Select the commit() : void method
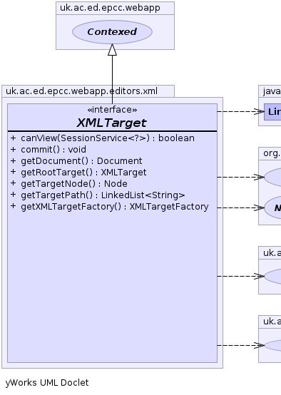This screenshot has width=281, height=395. click(x=48, y=150)
